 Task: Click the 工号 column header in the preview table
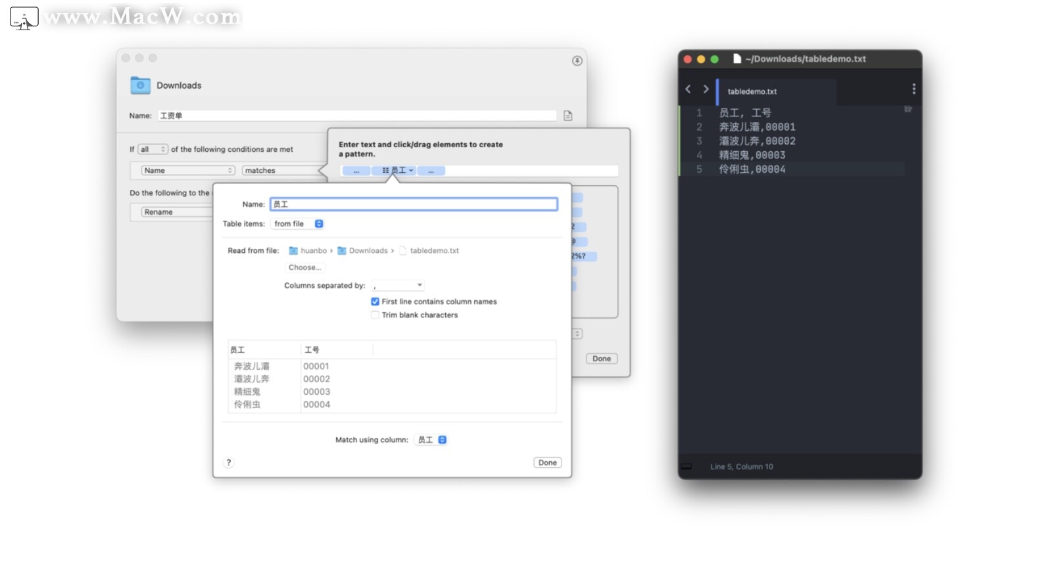[337, 350]
